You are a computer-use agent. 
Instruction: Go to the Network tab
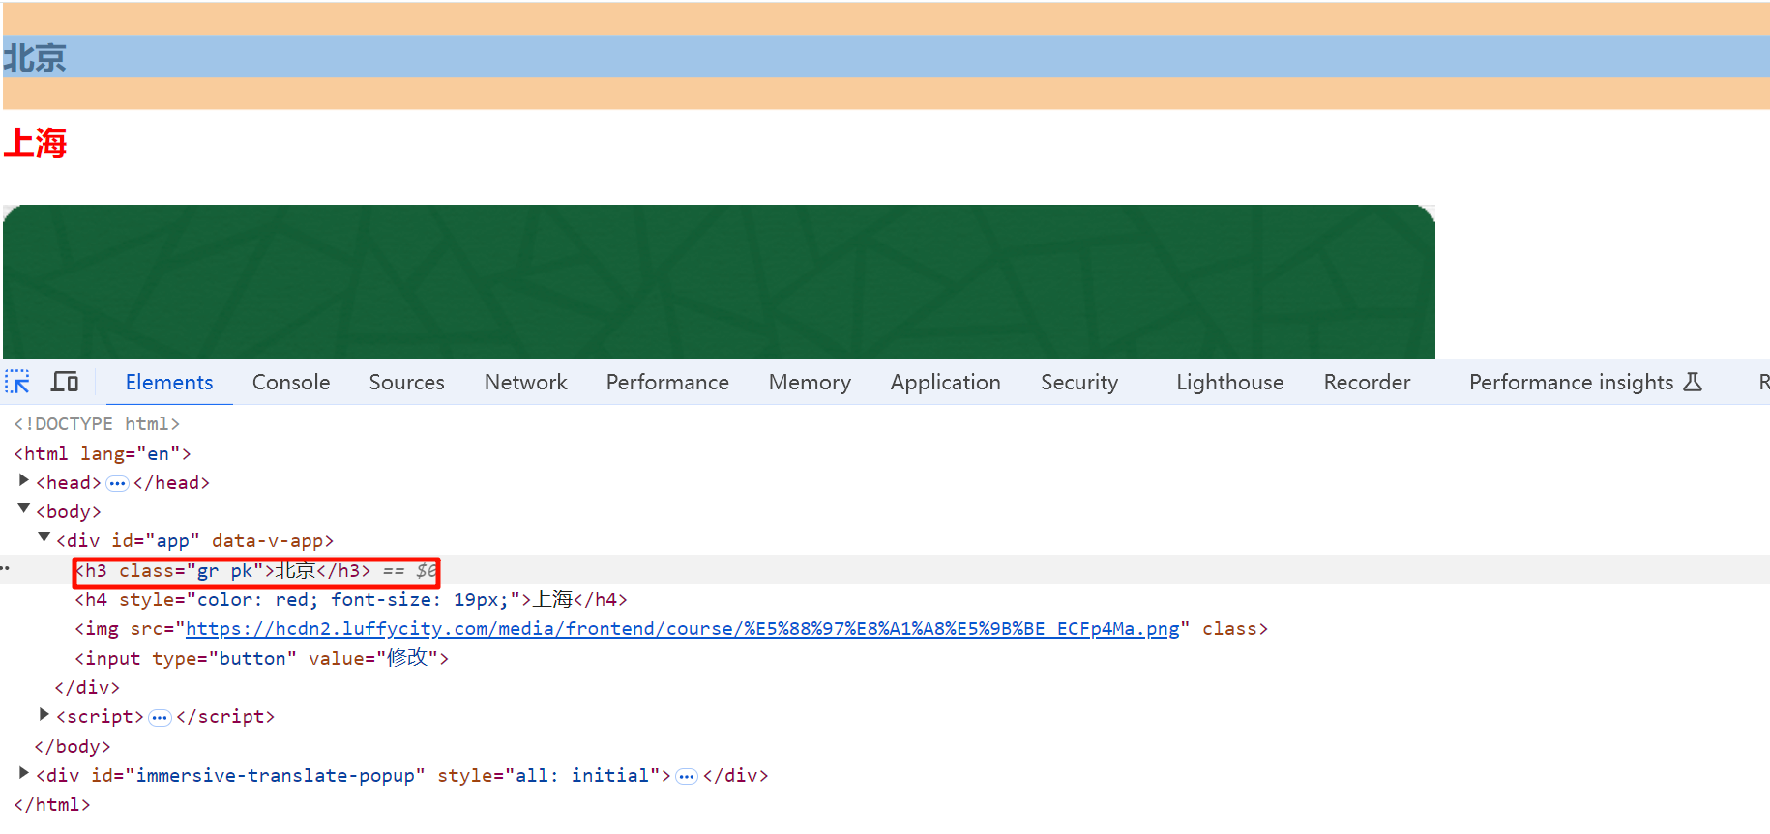point(525,382)
